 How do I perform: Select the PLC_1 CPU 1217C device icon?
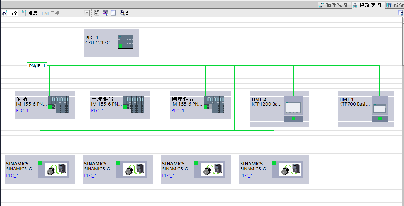125,41
